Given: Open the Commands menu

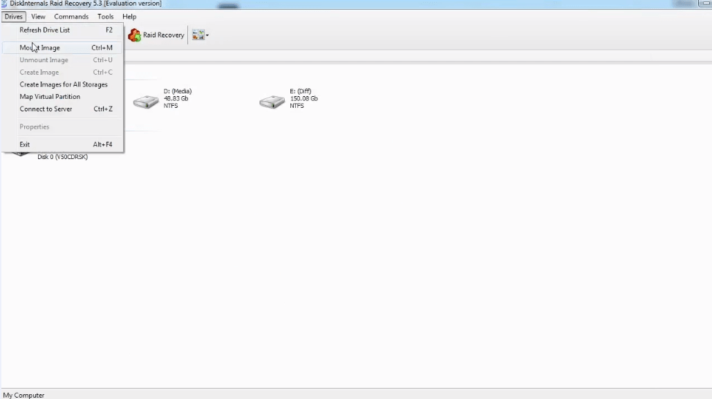Looking at the screenshot, I should (x=71, y=17).
